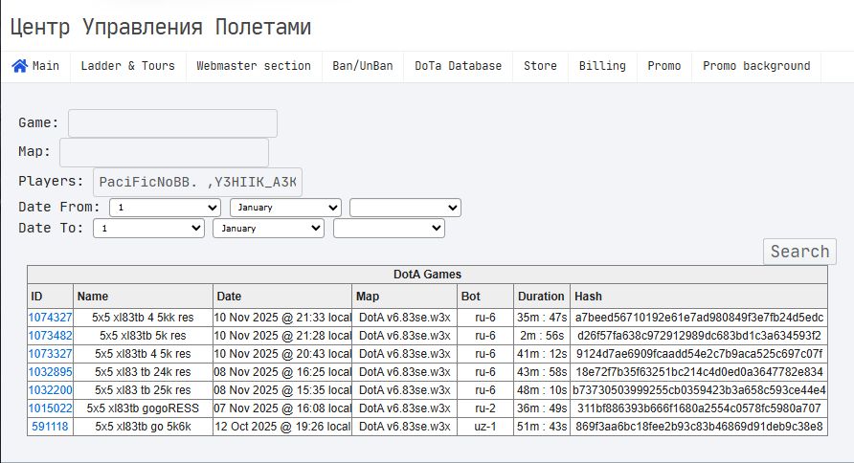The width and height of the screenshot is (854, 463).
Task: Select game name '5x5 xl83tb gogoRESS'
Action: click(143, 408)
